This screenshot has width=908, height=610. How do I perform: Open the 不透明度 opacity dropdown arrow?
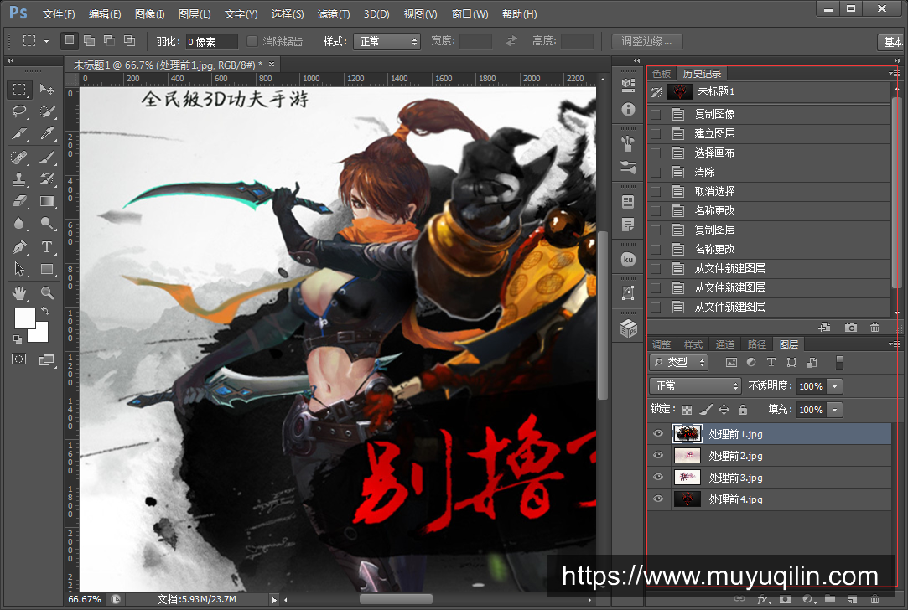click(x=834, y=386)
